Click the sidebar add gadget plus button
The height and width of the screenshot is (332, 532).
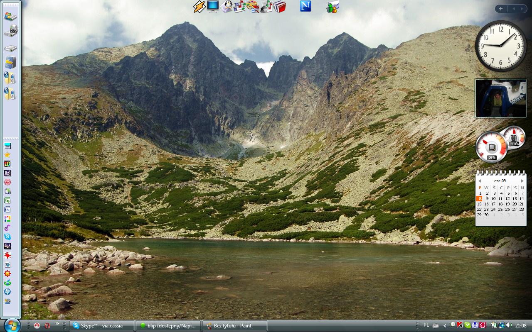pos(501,9)
